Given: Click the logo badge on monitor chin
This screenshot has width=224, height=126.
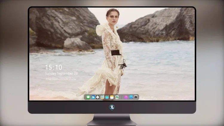Looking at the screenshot, I should point(112,107).
